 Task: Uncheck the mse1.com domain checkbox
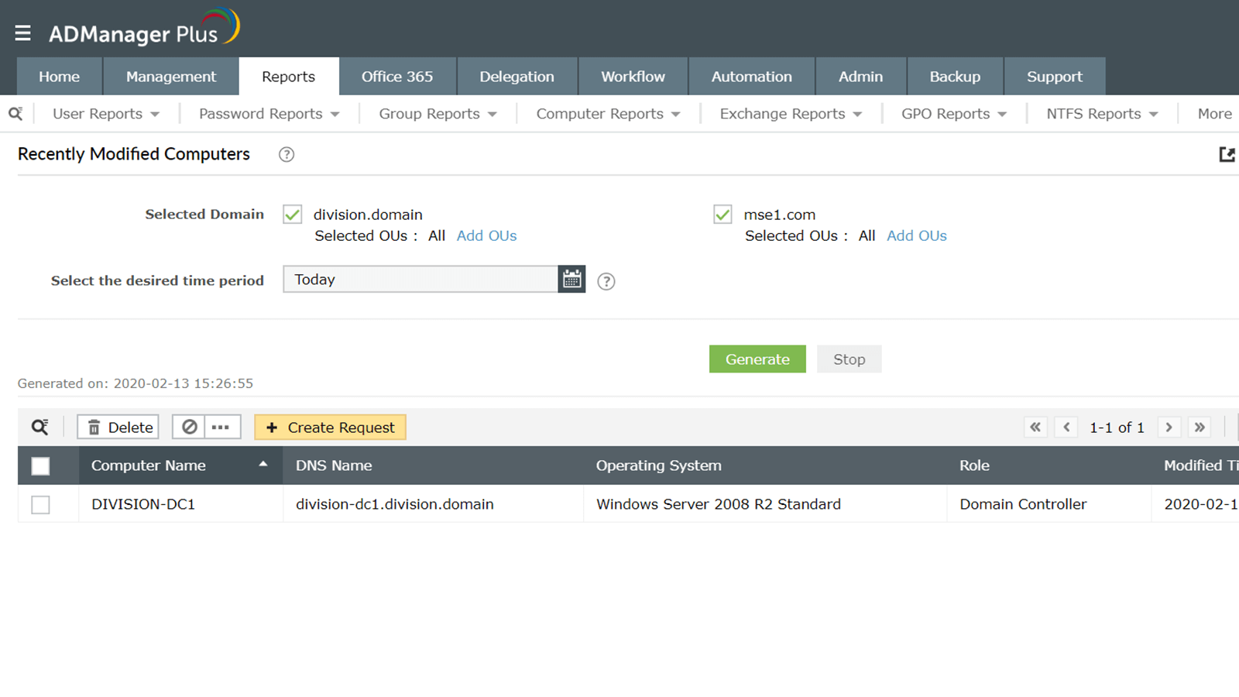(x=722, y=215)
